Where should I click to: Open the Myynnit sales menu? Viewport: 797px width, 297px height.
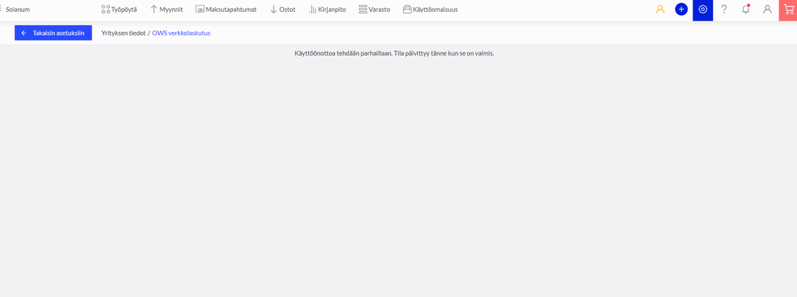coord(167,9)
